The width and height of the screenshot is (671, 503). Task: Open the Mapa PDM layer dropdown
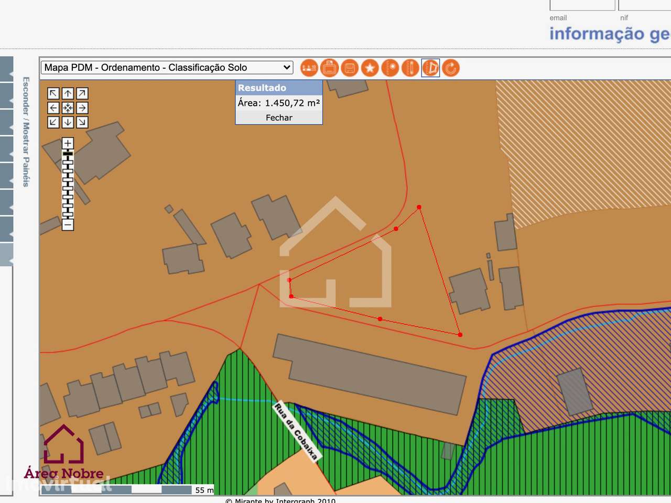(x=167, y=68)
